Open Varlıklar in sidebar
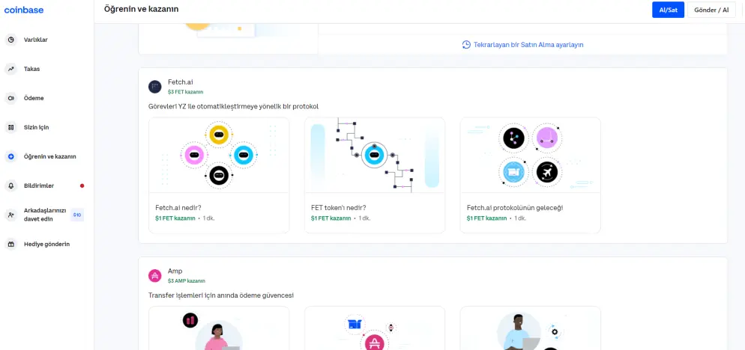The height and width of the screenshot is (350, 745). pyautogui.click(x=36, y=40)
